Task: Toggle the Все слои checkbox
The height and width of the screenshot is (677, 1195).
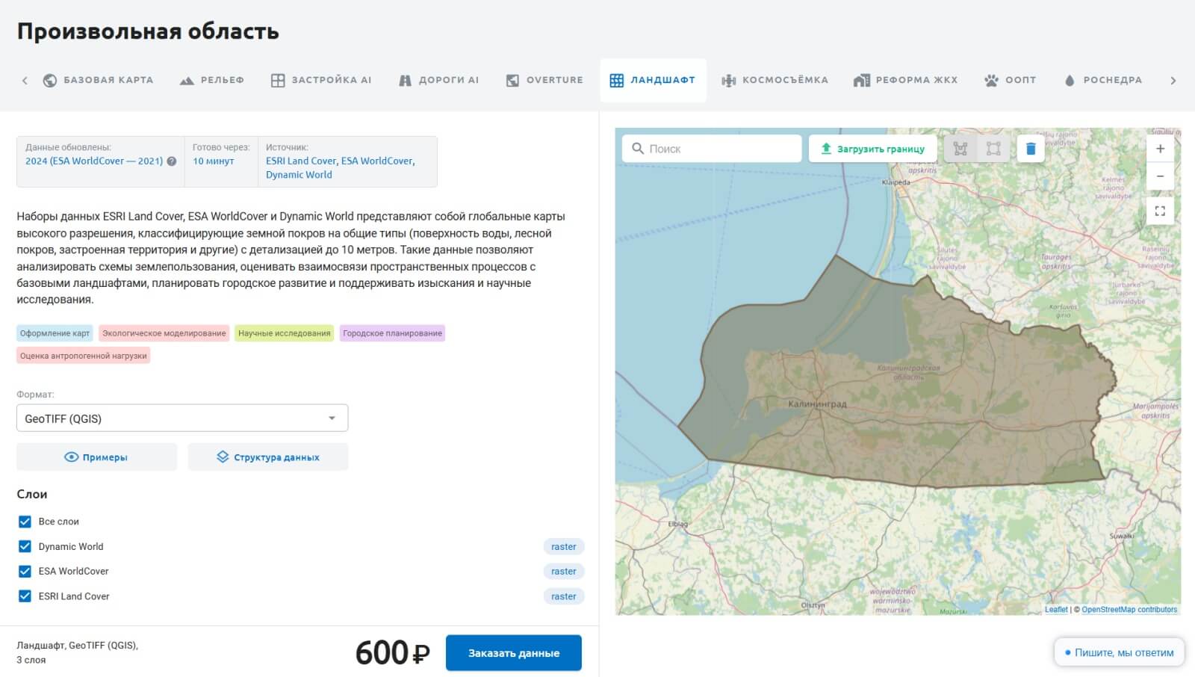Action: click(25, 522)
